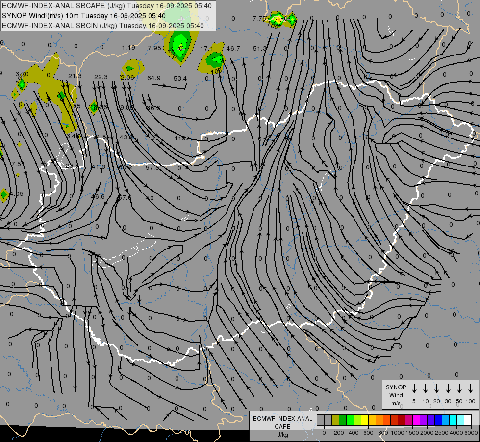Click the map value 22.3
Viewport: 480px width, 442px height.
[x=101, y=77]
